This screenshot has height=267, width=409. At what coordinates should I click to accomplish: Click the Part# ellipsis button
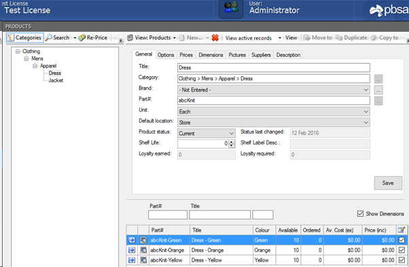coord(378,101)
